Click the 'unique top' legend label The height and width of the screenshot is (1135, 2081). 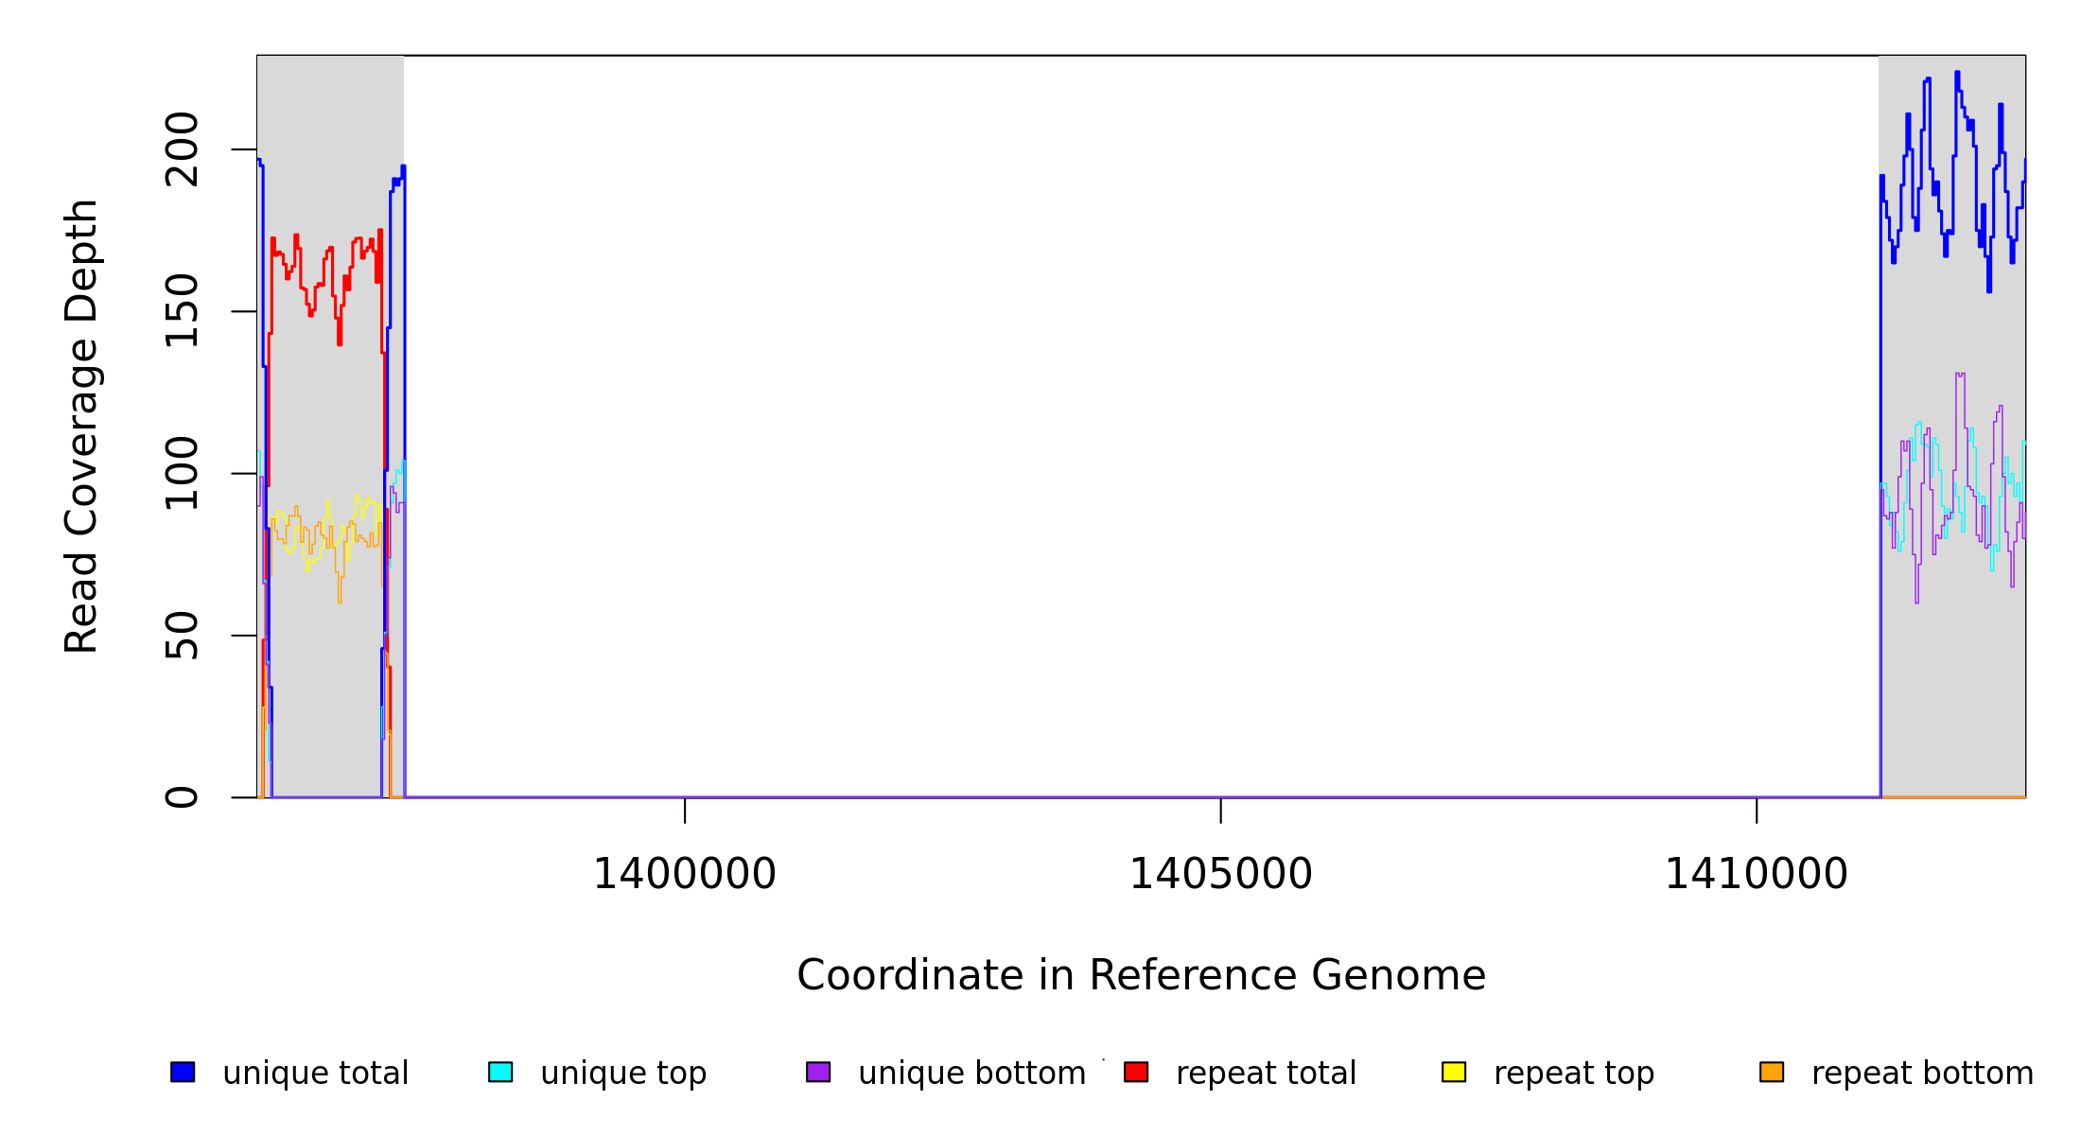click(623, 1074)
